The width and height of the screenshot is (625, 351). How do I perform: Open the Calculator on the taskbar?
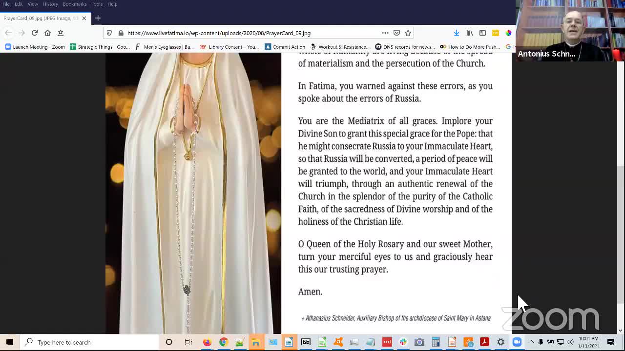point(436,342)
